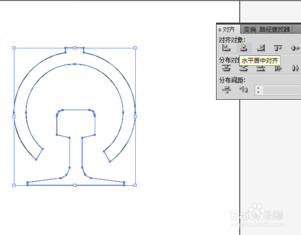
Task: Click the vertical distribute bottom icon
Action: pyautogui.click(x=261, y=68)
